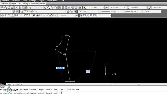167x94 pixels.
Task: Open the Help question mark icon
Action: (x=80, y=8)
